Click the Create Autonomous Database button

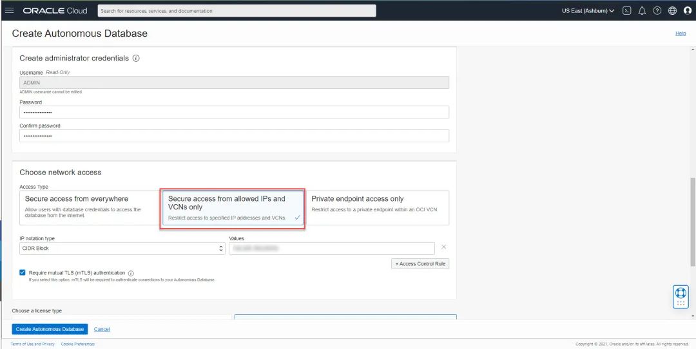point(50,329)
